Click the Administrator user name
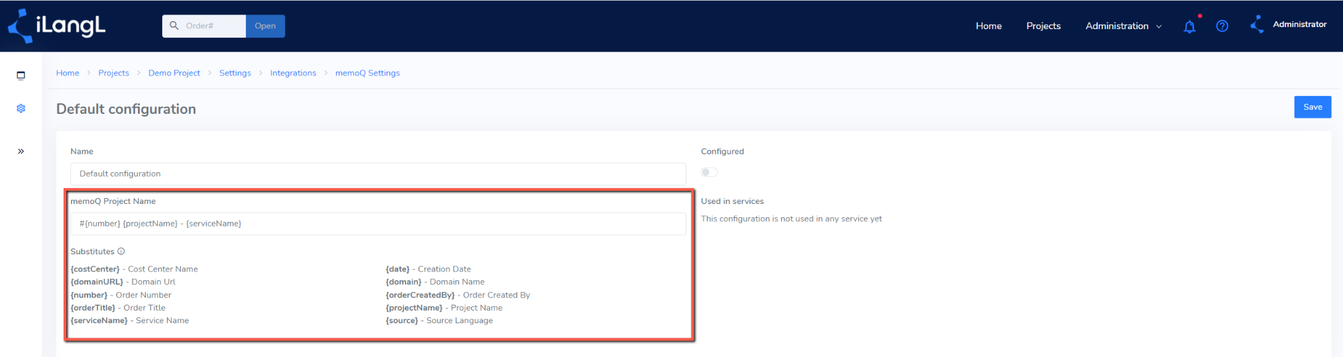The height and width of the screenshot is (357, 1343). (x=1299, y=25)
